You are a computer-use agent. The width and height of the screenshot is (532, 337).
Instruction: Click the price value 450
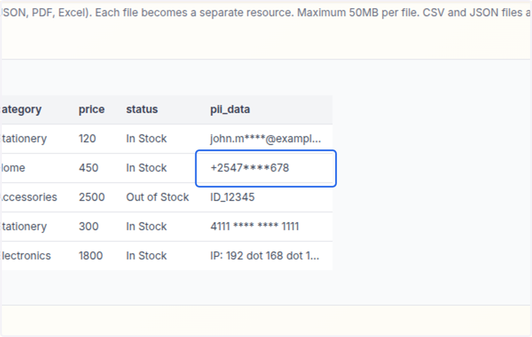89,168
